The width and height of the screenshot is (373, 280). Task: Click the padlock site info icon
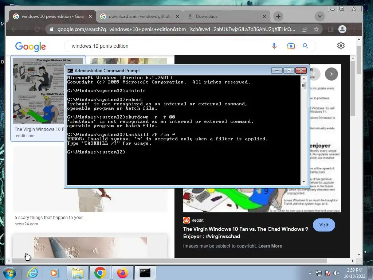tap(52, 29)
